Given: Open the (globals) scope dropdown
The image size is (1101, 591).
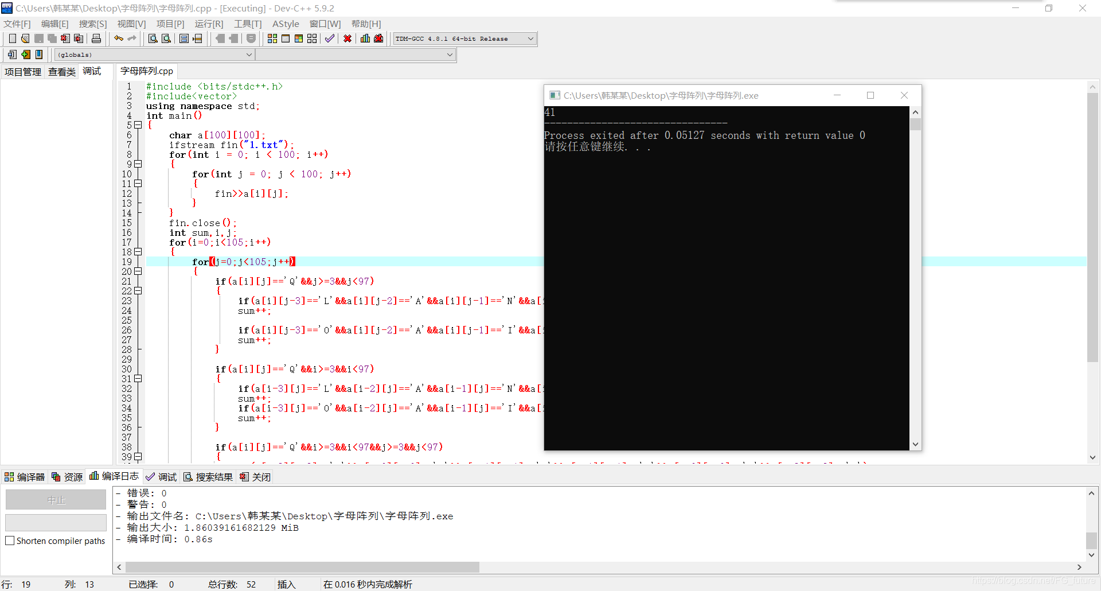Looking at the screenshot, I should click(x=154, y=55).
